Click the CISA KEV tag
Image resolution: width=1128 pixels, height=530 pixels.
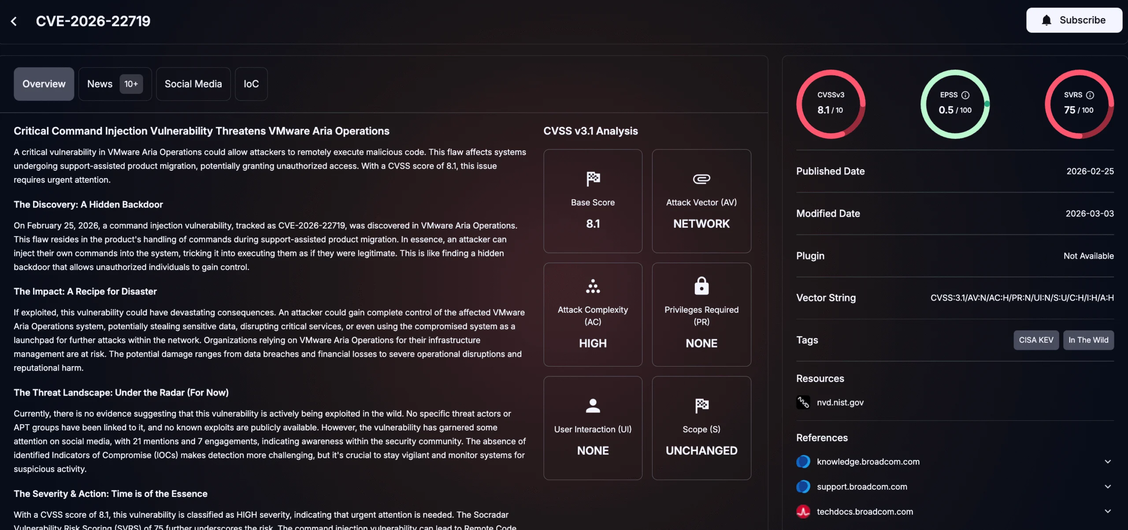(1036, 340)
